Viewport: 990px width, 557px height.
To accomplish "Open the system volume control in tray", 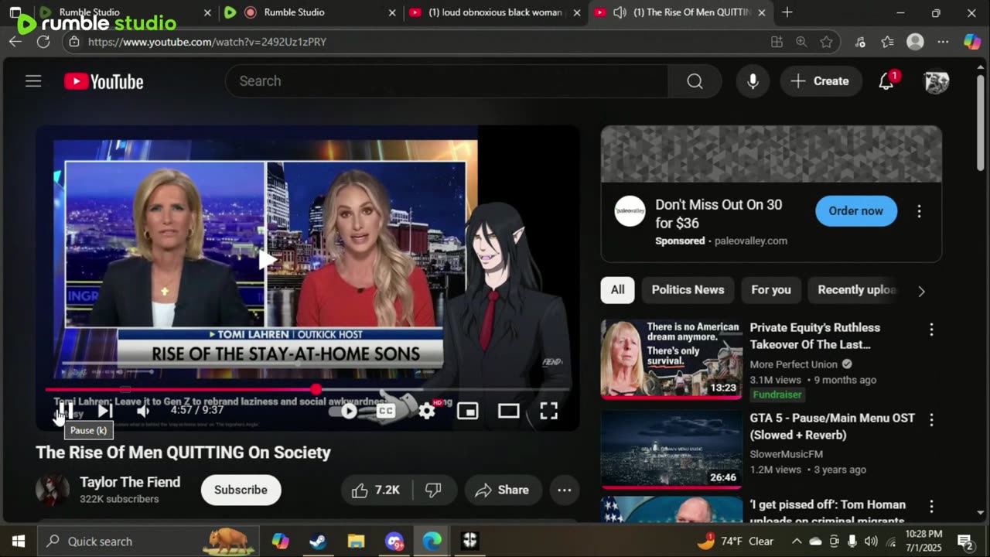I will [871, 542].
